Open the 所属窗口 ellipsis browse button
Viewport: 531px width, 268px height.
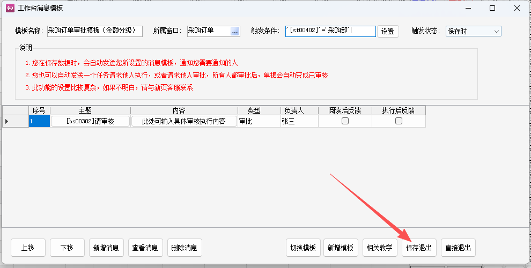tap(234, 31)
